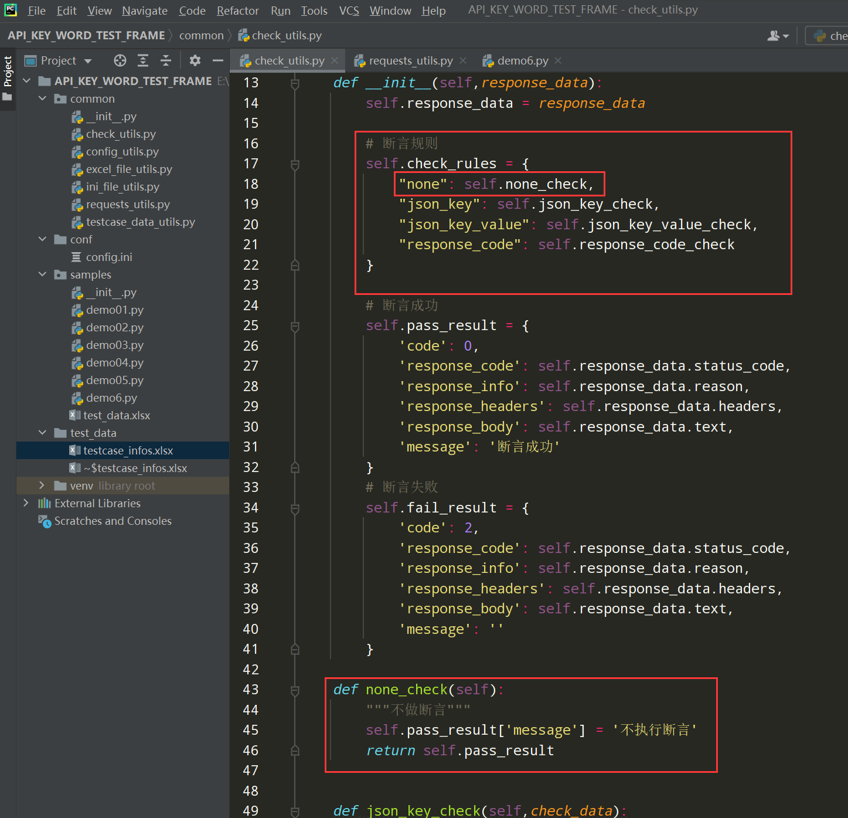
Task: Close the requests_utils.py tab
Action: 463,60
